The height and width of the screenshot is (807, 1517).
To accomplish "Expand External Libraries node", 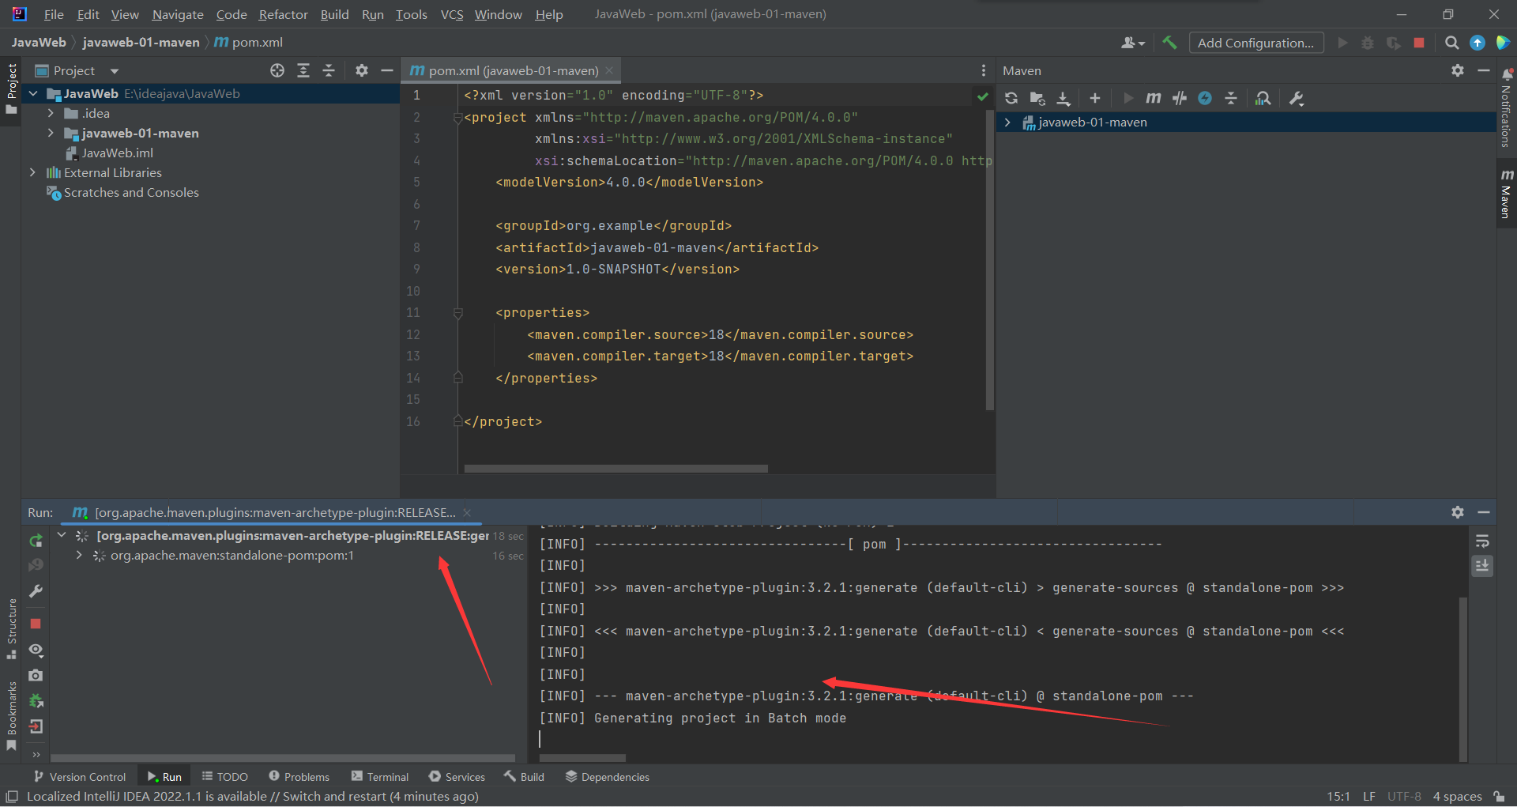I will [32, 173].
